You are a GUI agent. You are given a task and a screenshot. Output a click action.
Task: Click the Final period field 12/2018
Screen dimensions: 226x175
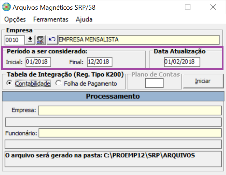pyautogui.click(x=100, y=62)
